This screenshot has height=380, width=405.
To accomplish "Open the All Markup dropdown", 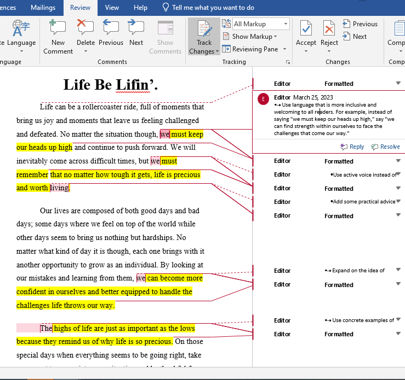I will click(x=260, y=24).
